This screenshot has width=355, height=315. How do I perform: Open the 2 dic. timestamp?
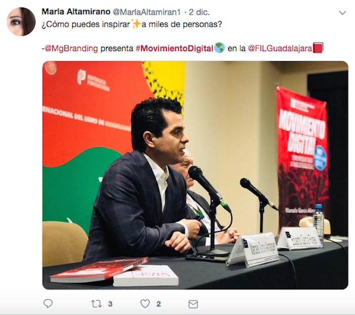point(199,12)
